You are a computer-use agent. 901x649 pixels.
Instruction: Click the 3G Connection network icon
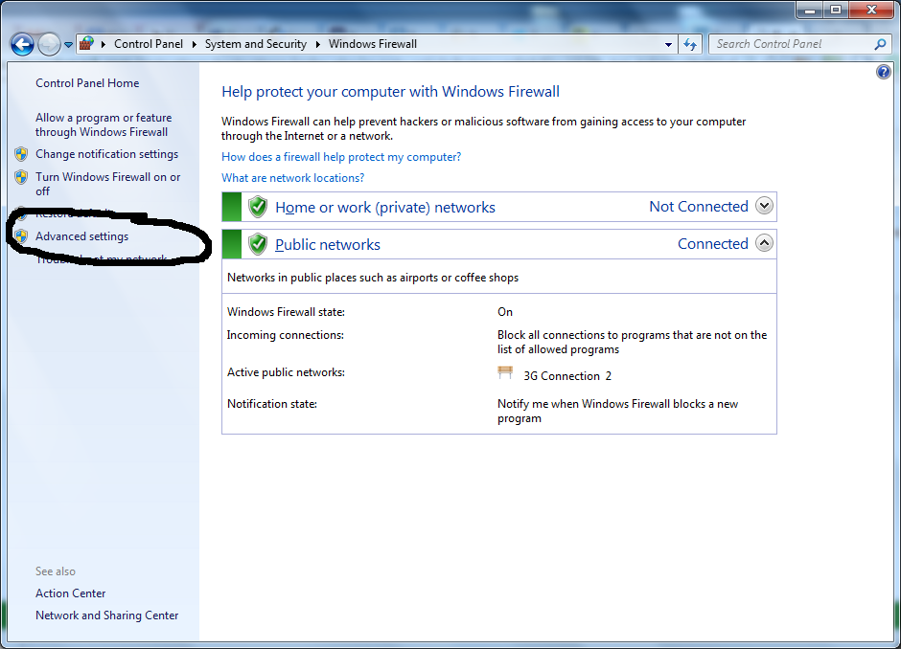click(505, 373)
